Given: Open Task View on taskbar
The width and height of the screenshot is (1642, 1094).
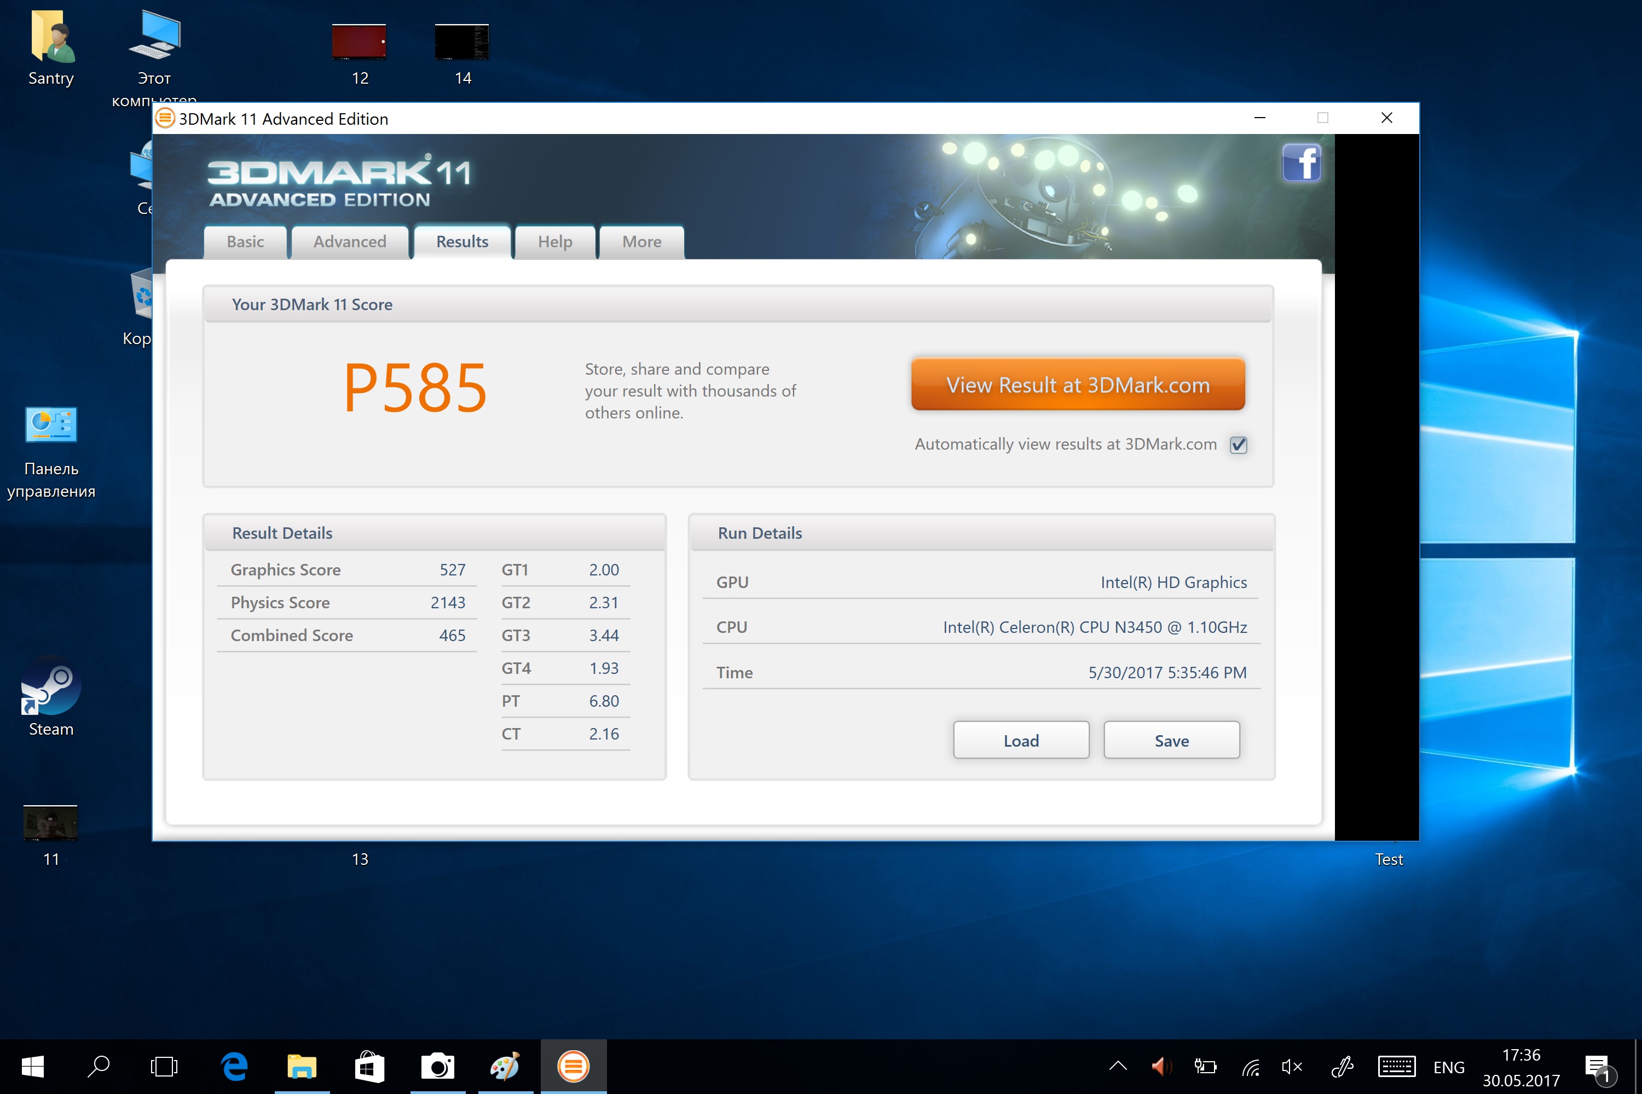Looking at the screenshot, I should [x=164, y=1066].
